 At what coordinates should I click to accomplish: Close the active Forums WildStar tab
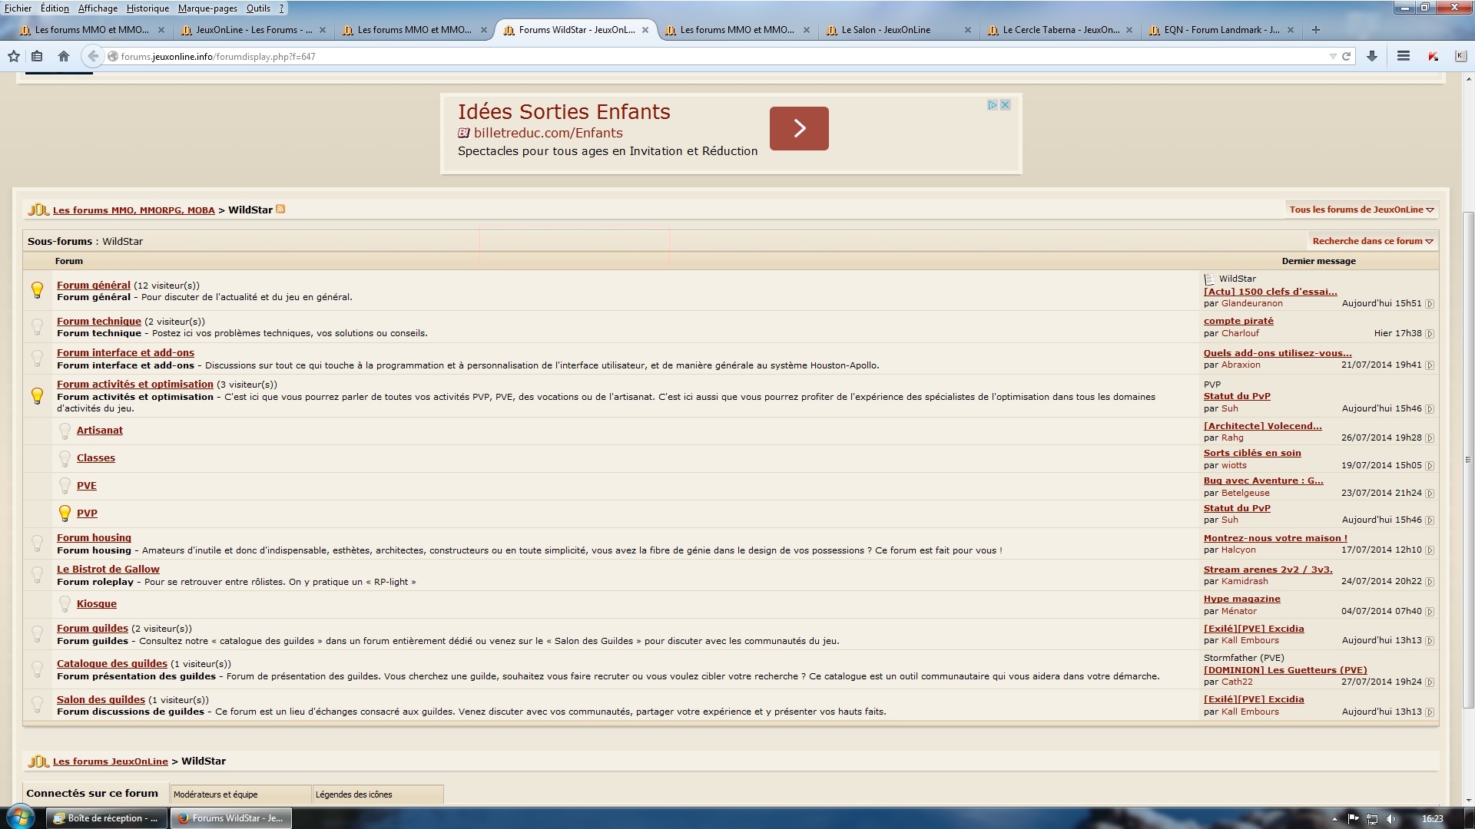tap(645, 30)
